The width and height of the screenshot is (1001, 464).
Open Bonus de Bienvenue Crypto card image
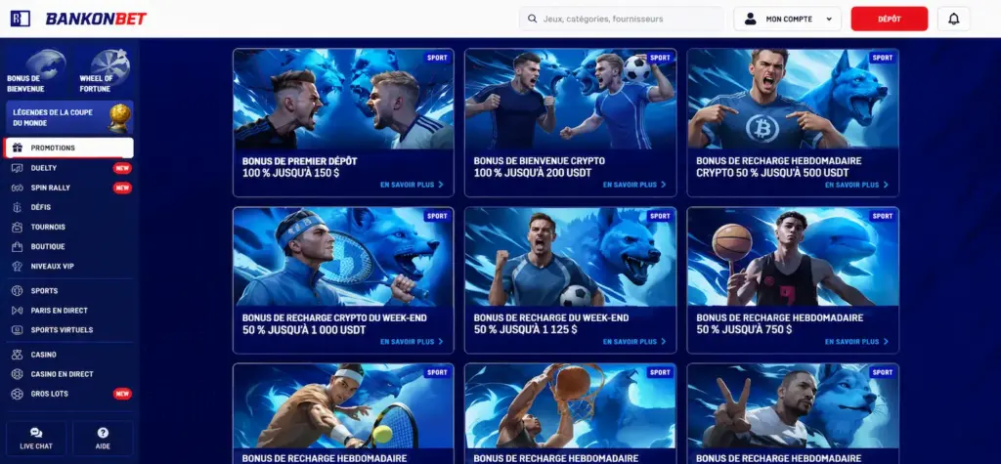point(570,99)
